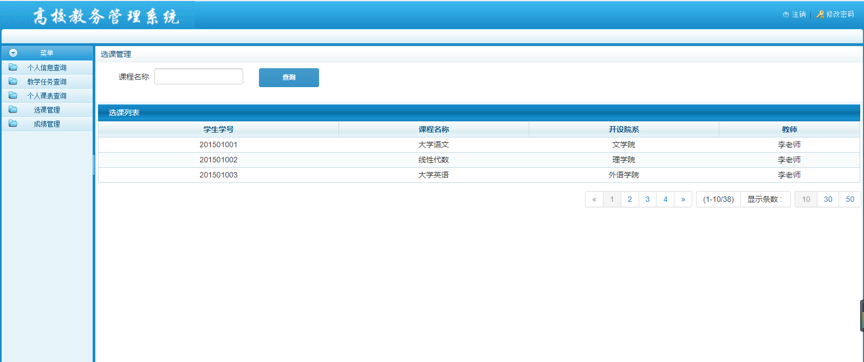
Task: Focus the 课程名称 text input field
Action: (198, 77)
